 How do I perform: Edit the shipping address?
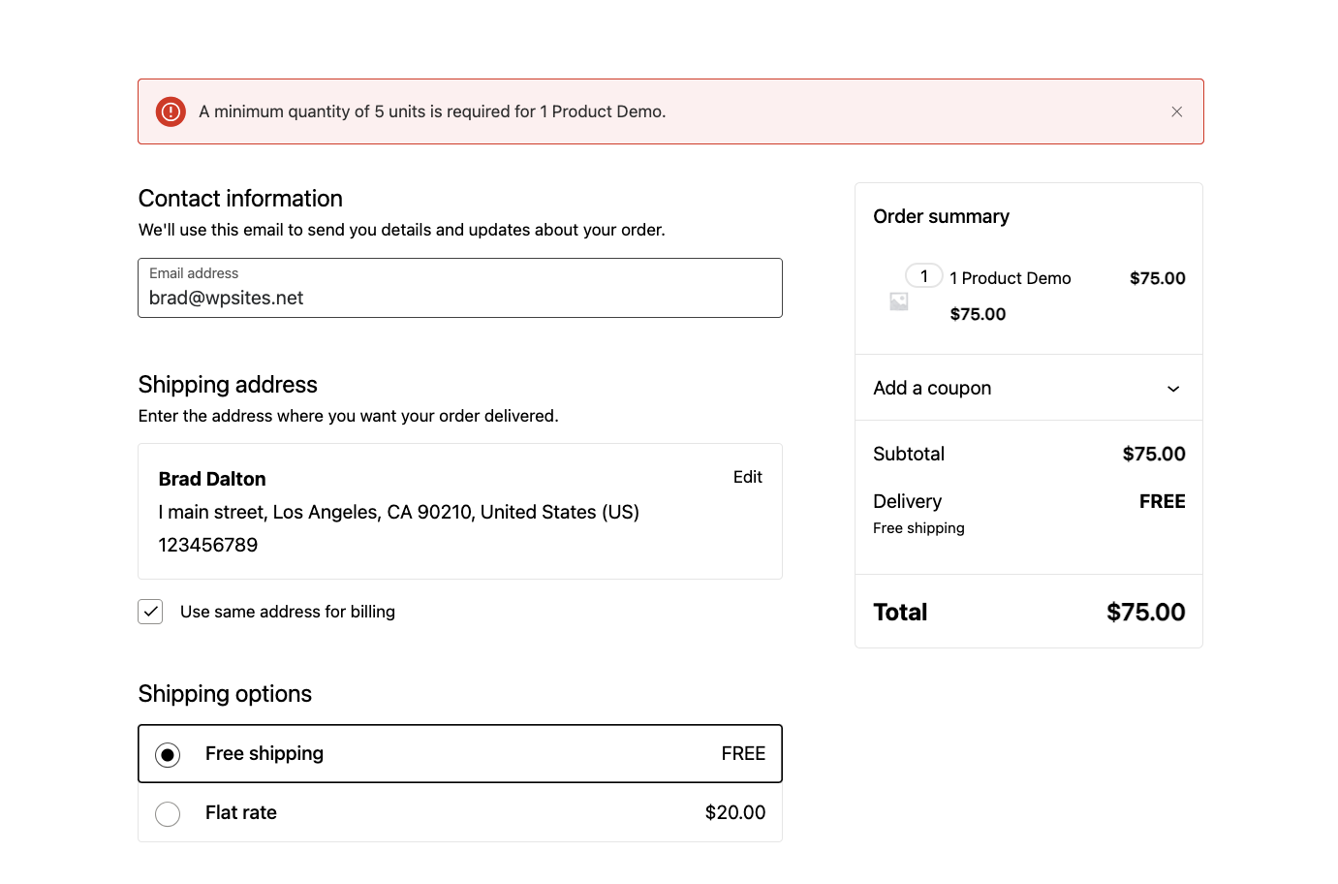[747, 477]
